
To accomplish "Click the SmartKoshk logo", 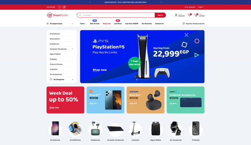I will pyautogui.click(x=57, y=15).
